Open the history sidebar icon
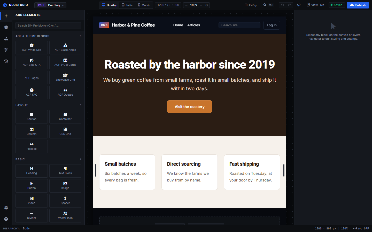The height and width of the screenshot is (232, 372). coord(6,61)
